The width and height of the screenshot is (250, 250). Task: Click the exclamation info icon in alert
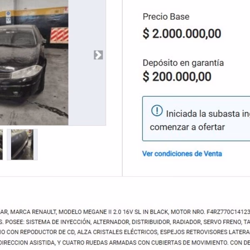pyautogui.click(x=157, y=110)
